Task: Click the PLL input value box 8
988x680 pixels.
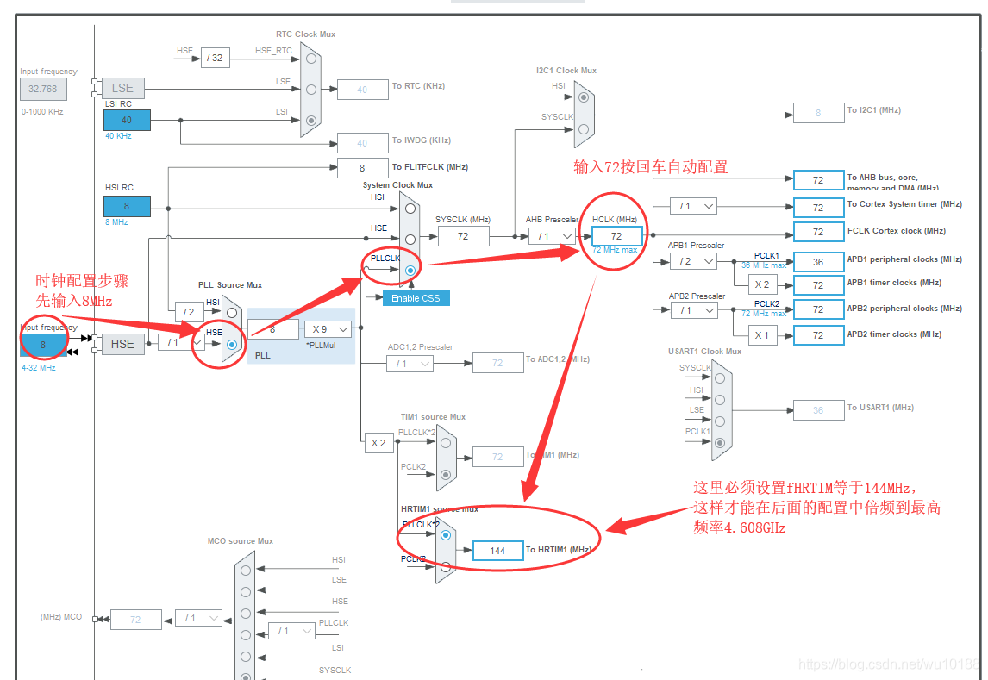Action: tap(273, 329)
